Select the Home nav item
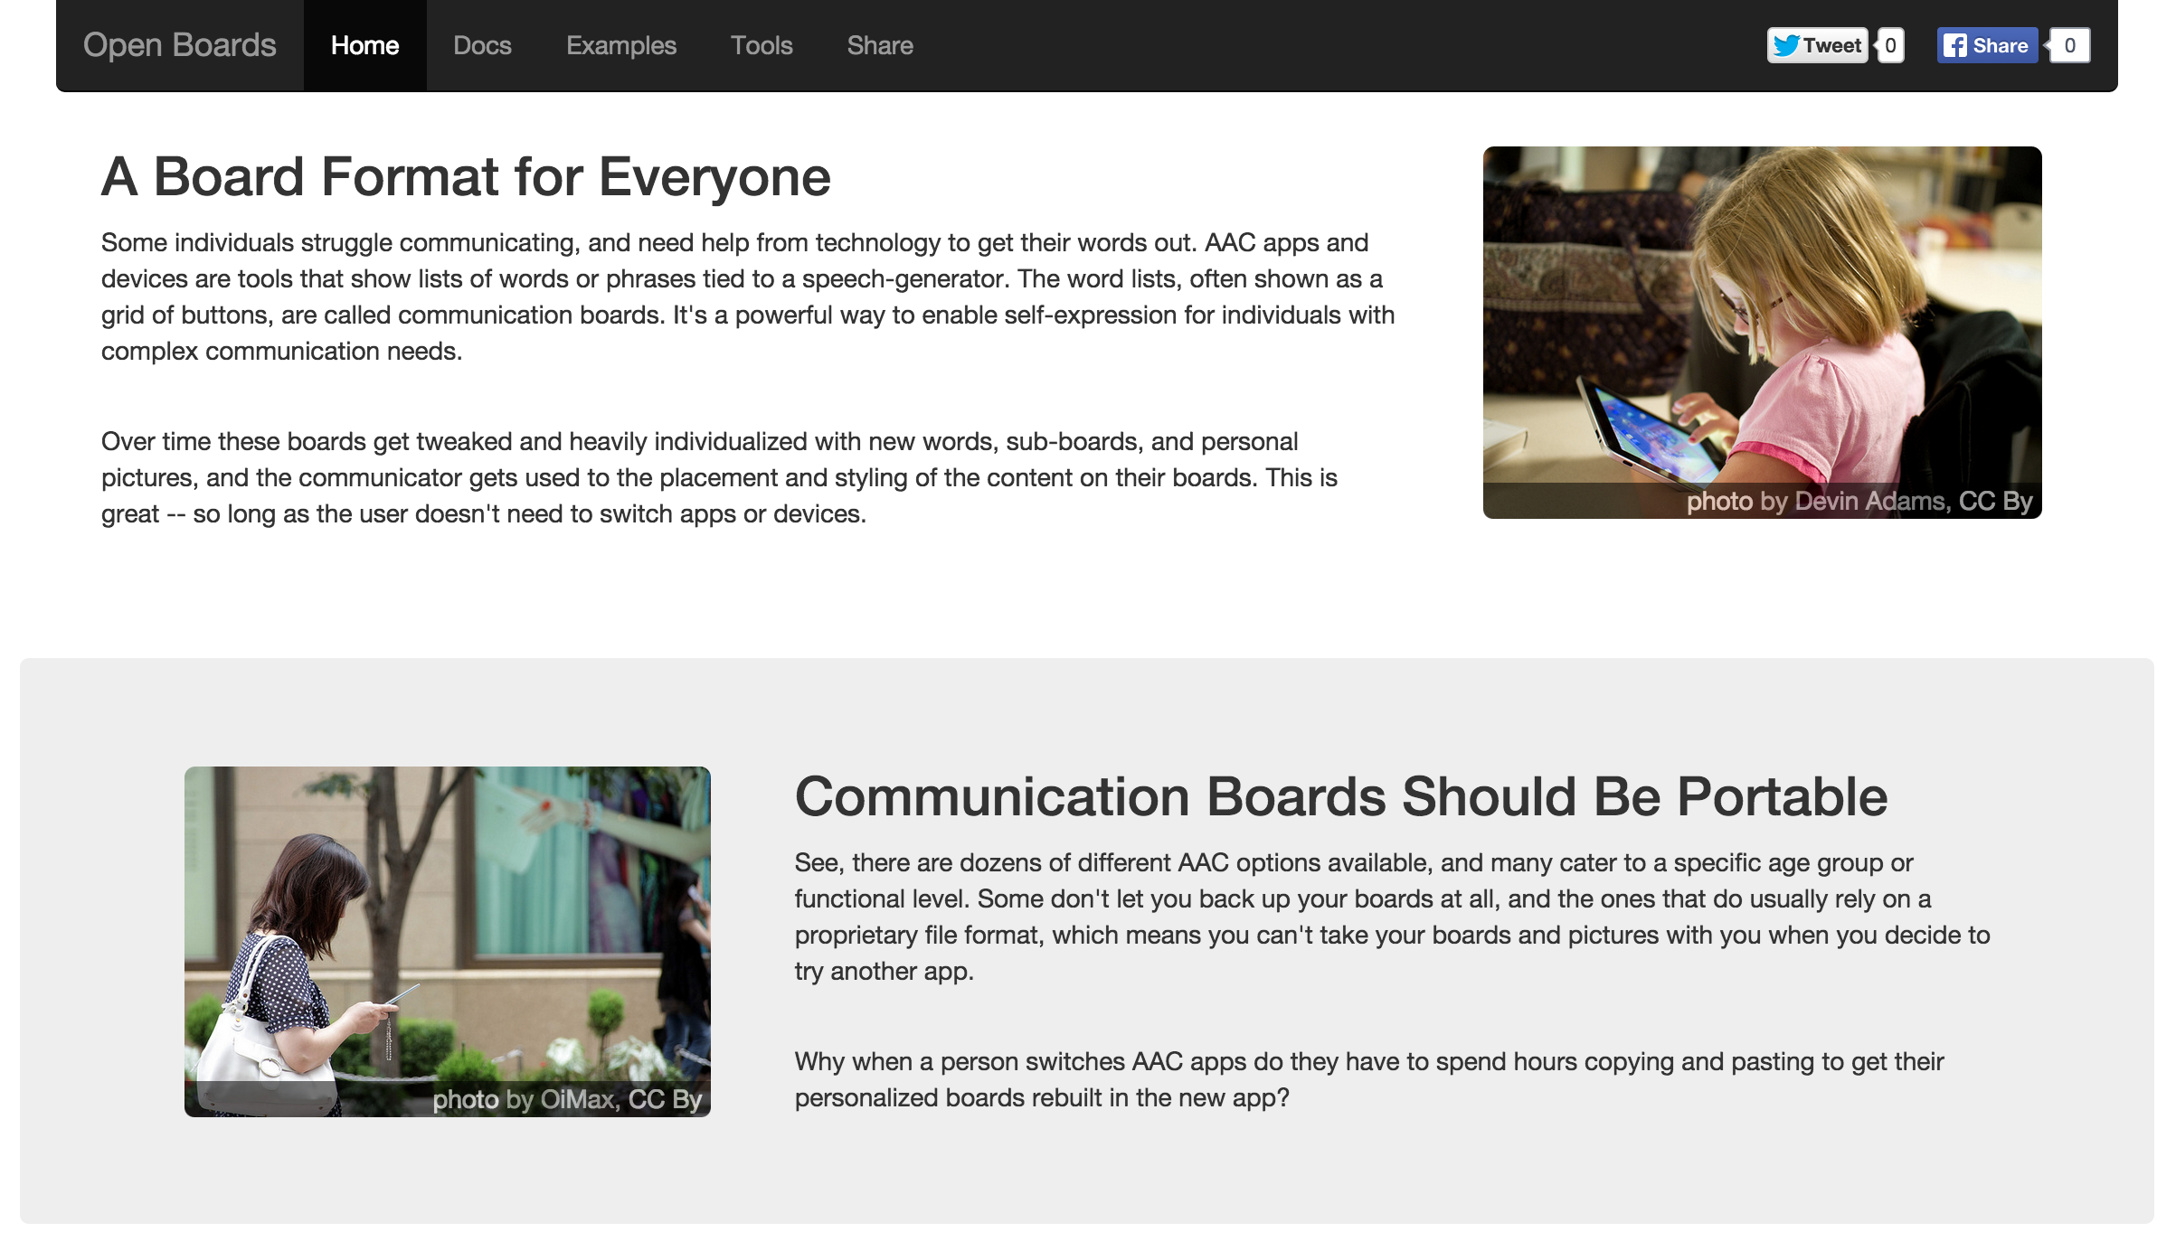Screen dimensions: 2176x1251 coord(364,45)
